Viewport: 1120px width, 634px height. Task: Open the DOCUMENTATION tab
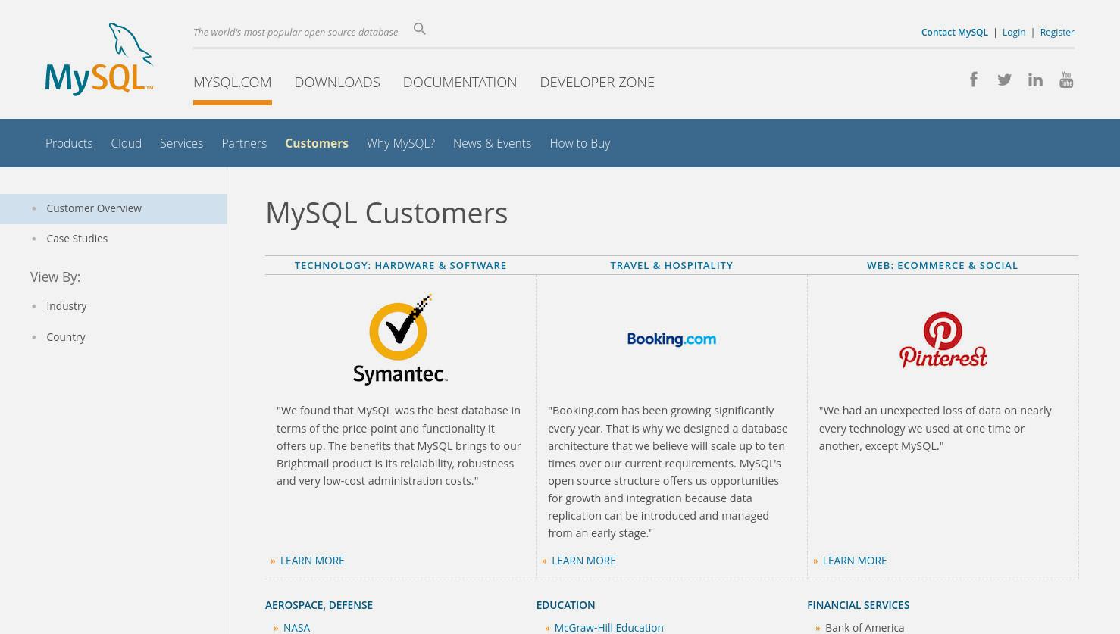click(x=460, y=82)
